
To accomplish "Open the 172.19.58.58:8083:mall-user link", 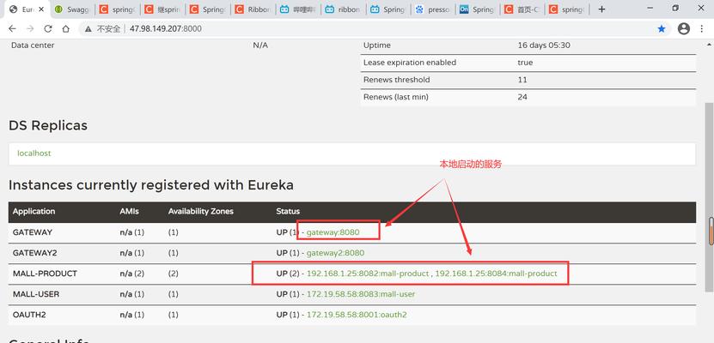I will (x=361, y=294).
